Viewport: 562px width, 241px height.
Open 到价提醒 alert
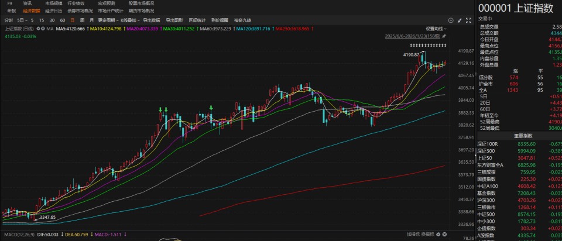click(x=220, y=20)
